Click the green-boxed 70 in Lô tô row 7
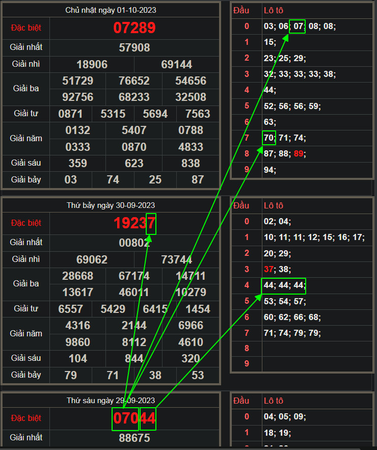The width and height of the screenshot is (377, 450). pyautogui.click(x=268, y=138)
